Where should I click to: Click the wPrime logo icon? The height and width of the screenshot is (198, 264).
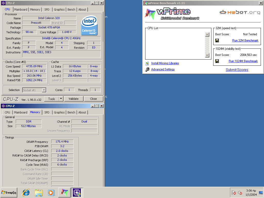[x=150, y=14]
